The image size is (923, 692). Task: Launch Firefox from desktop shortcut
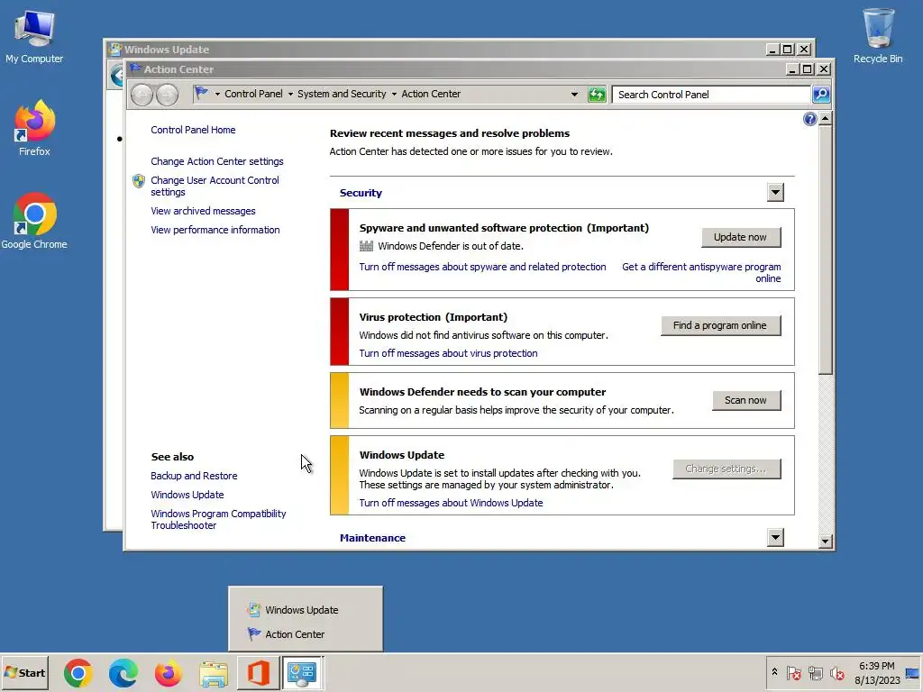click(34, 128)
